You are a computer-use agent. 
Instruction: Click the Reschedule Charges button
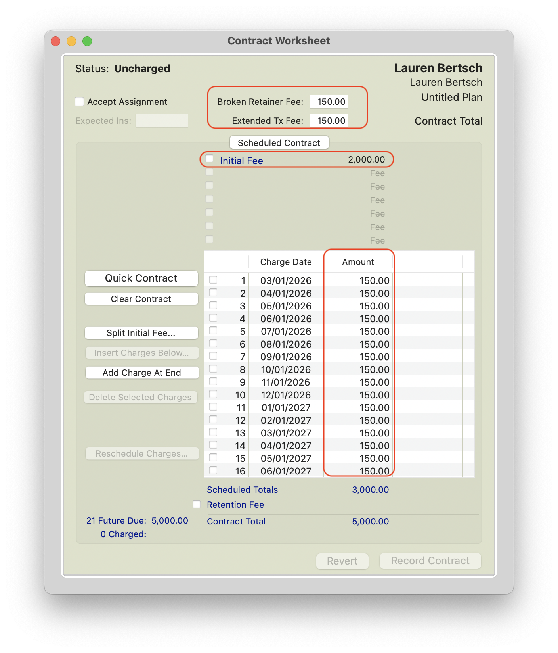pos(142,453)
